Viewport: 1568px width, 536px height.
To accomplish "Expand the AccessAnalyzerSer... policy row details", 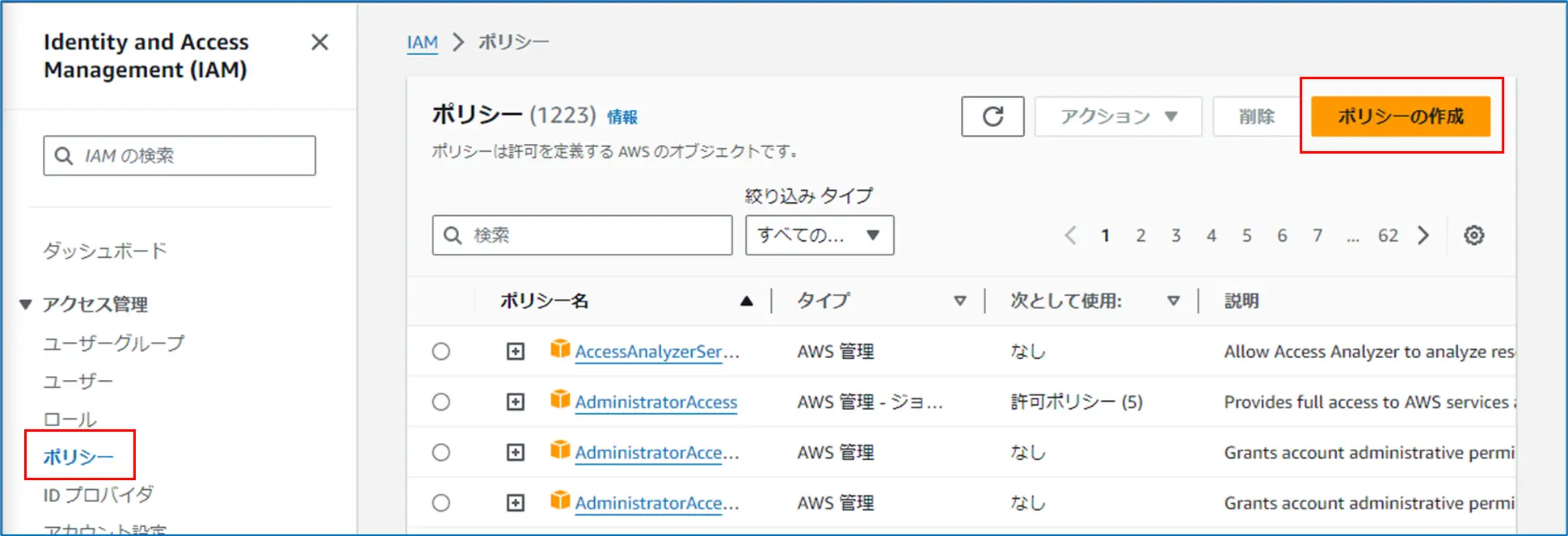I will coord(516,352).
